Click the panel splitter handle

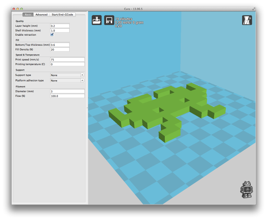point(87,108)
